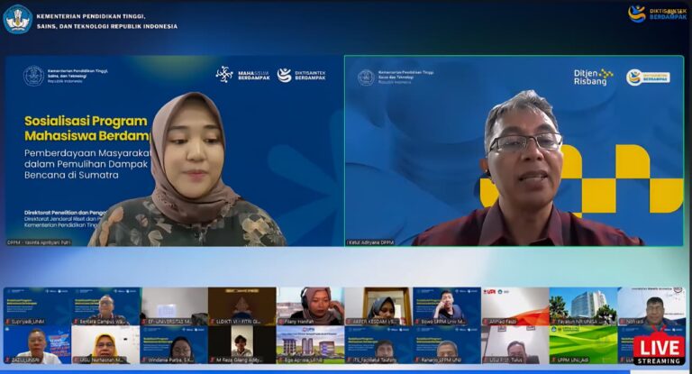Image resolution: width=692 pixels, height=374 pixels.
Task: Open Bentara Campus participant thumbnail
Action: (106, 306)
